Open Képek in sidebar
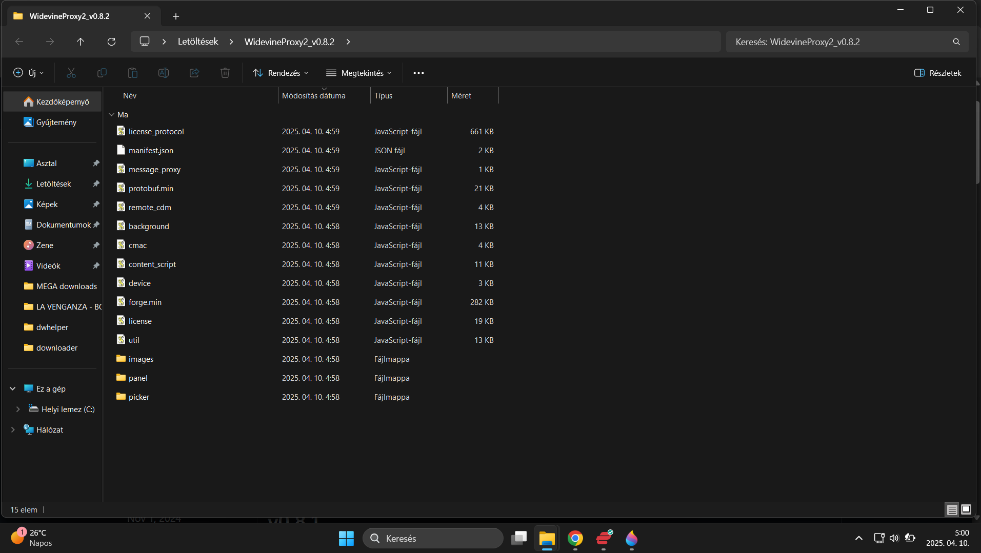 pyautogui.click(x=52, y=204)
